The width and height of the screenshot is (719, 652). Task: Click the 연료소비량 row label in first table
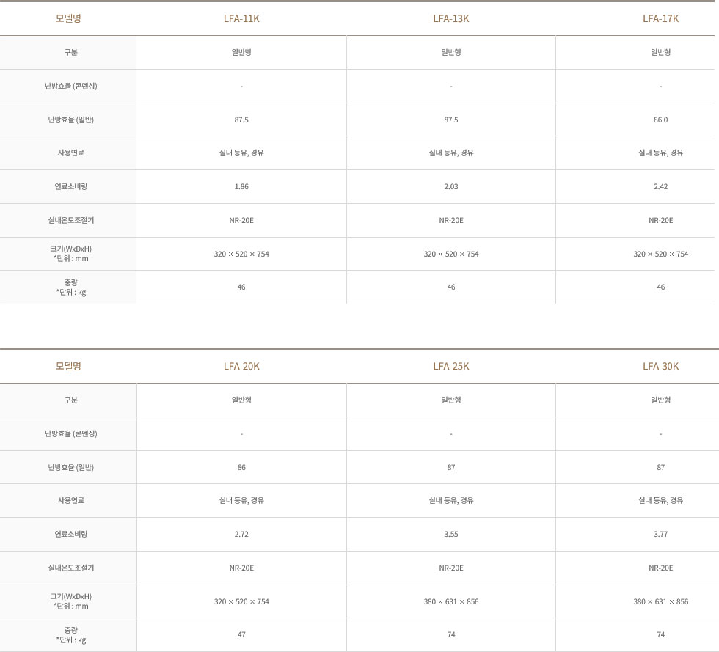70,186
